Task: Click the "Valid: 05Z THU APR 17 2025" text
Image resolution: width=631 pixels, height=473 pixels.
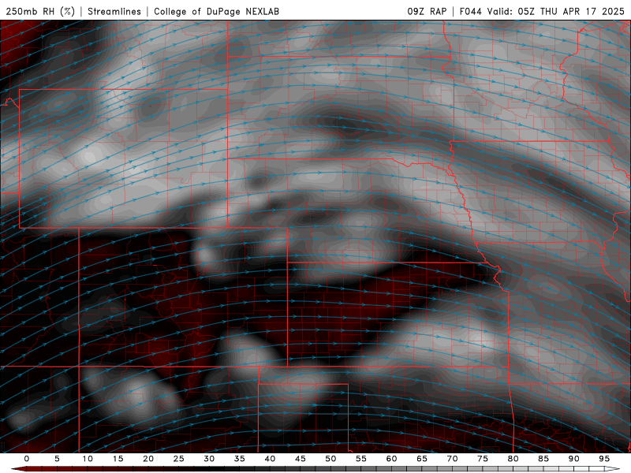Action: coord(556,11)
